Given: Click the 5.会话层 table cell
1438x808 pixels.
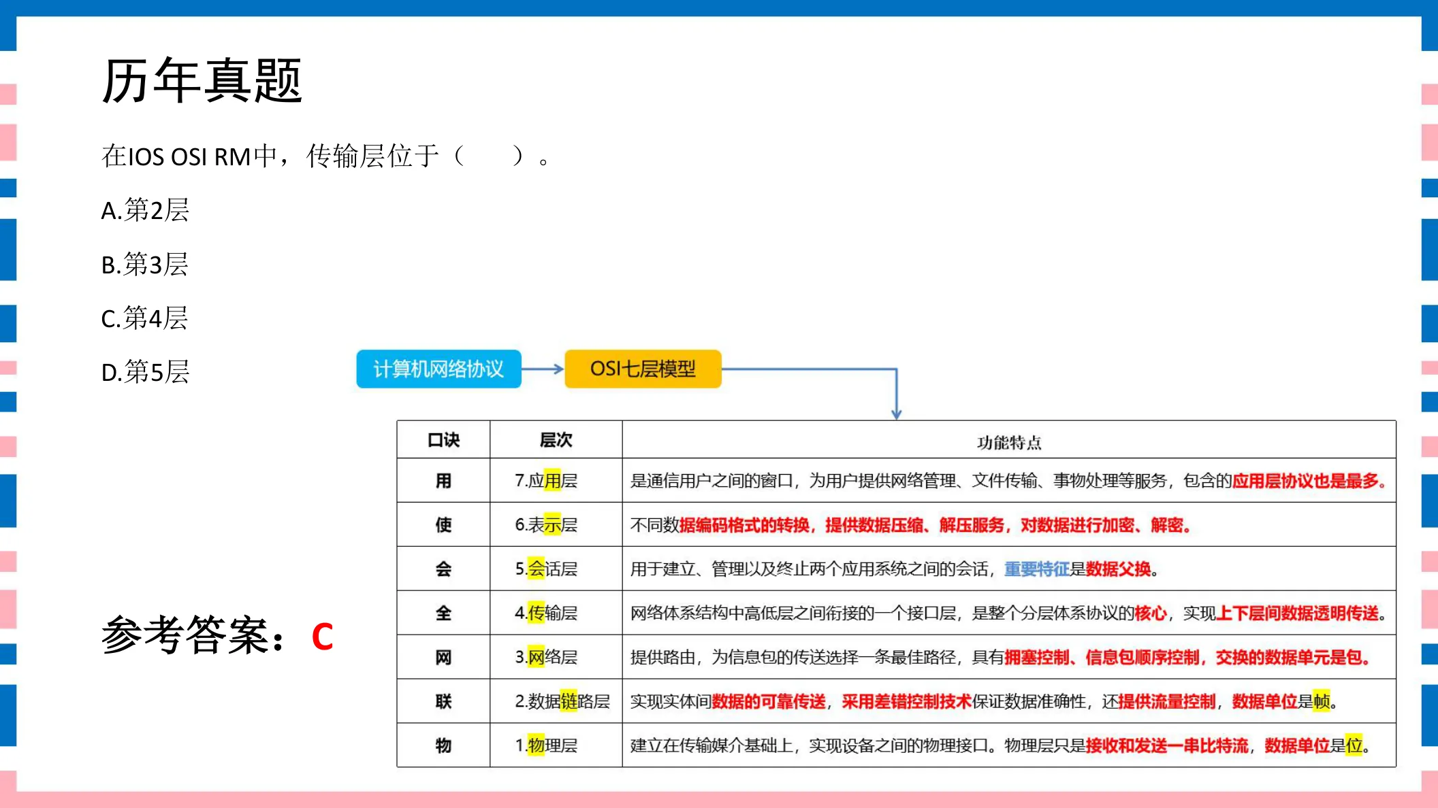Looking at the screenshot, I should tap(556, 569).
